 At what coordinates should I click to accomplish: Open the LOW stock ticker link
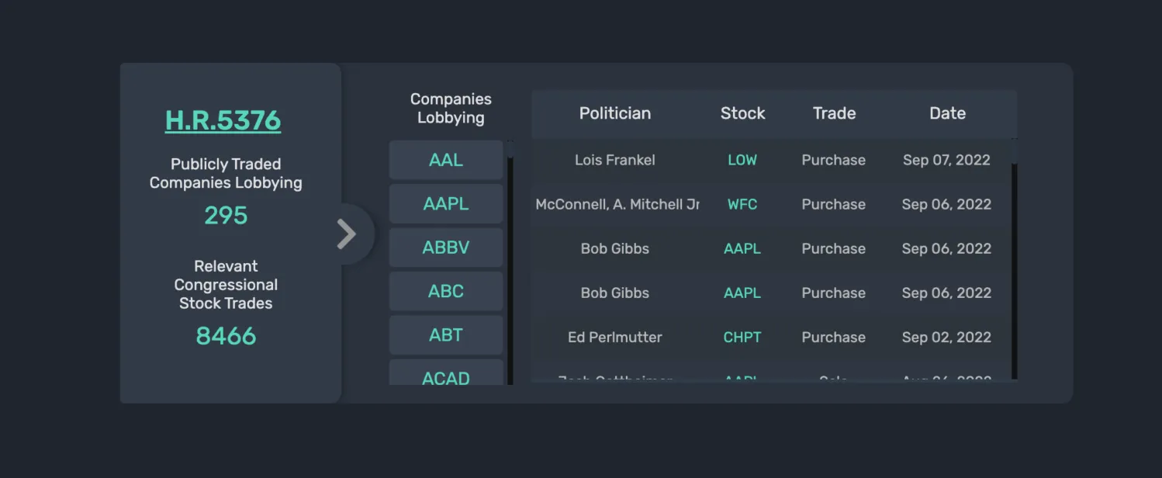coord(742,160)
